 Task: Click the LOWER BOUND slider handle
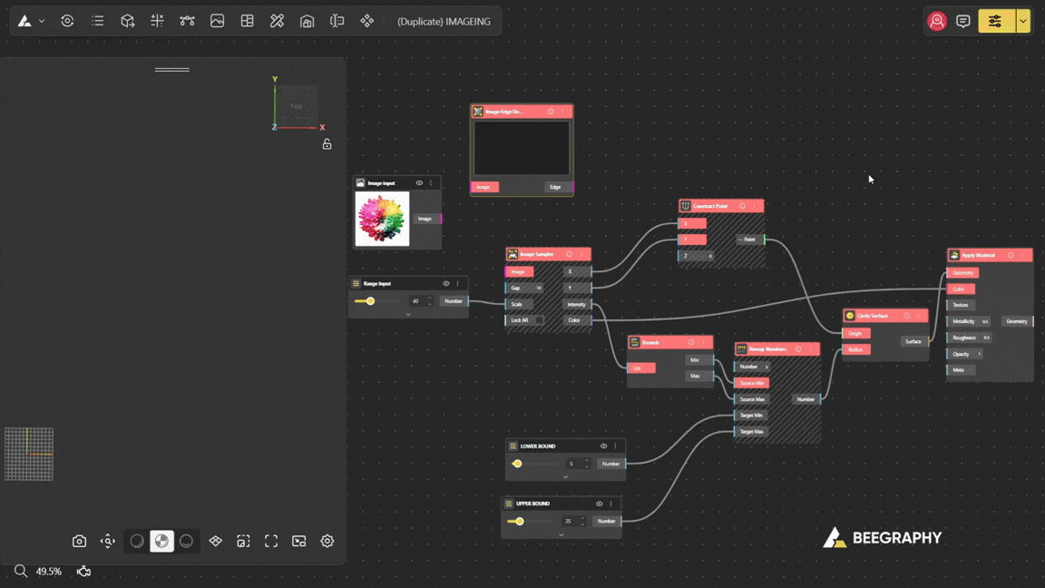[x=517, y=464]
